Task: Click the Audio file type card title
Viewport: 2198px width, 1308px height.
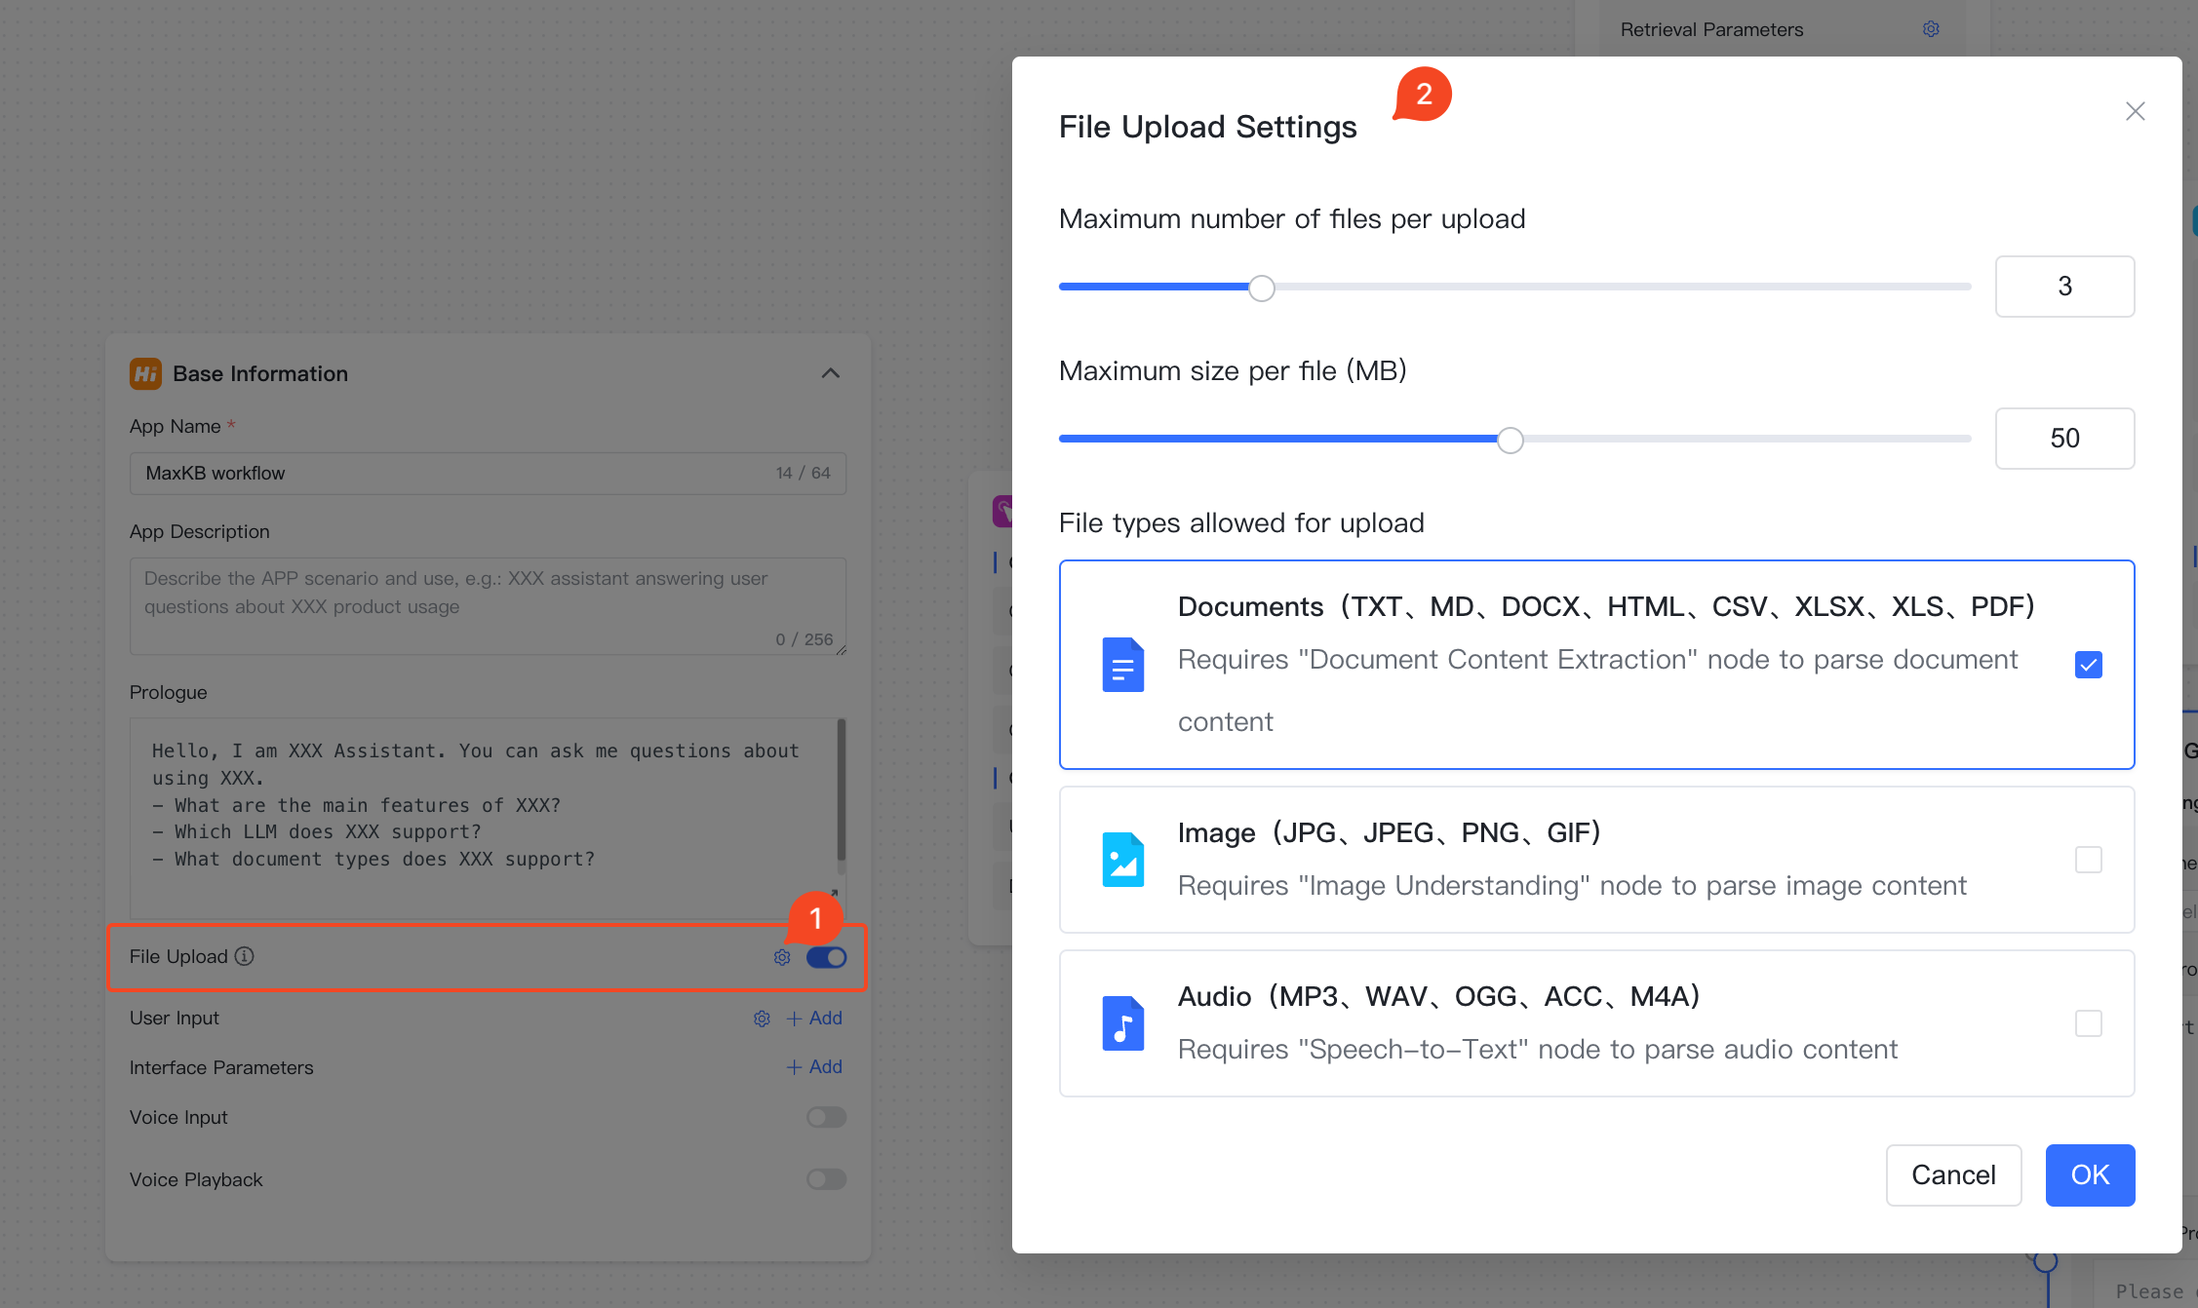Action: click(x=1438, y=996)
